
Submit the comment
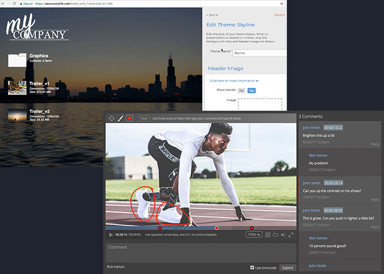(x=287, y=268)
